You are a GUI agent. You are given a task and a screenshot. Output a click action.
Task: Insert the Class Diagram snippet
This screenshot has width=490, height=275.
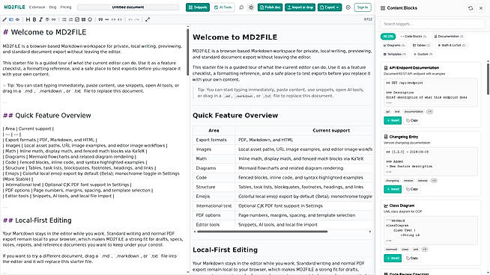[x=393, y=258]
